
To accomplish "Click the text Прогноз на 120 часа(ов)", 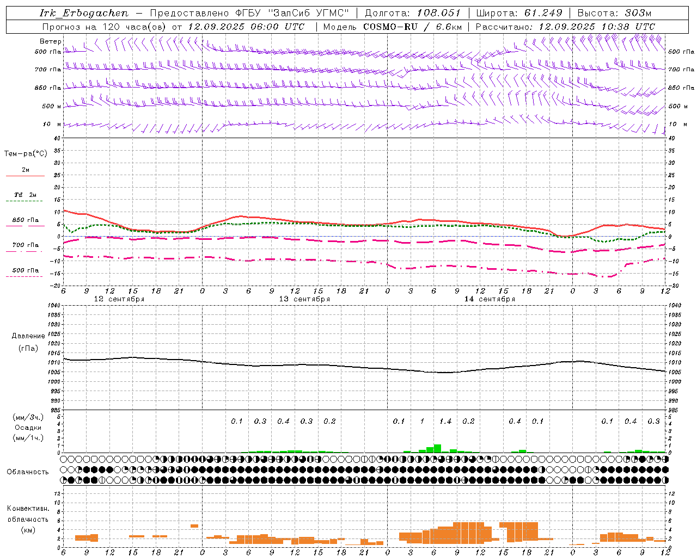I will [105, 27].
